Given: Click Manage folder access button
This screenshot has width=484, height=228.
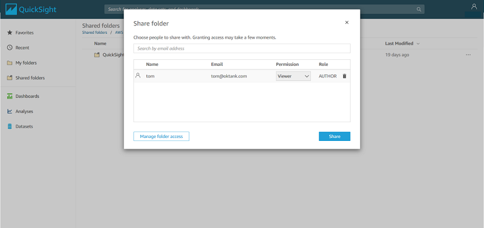Looking at the screenshot, I should (x=161, y=136).
